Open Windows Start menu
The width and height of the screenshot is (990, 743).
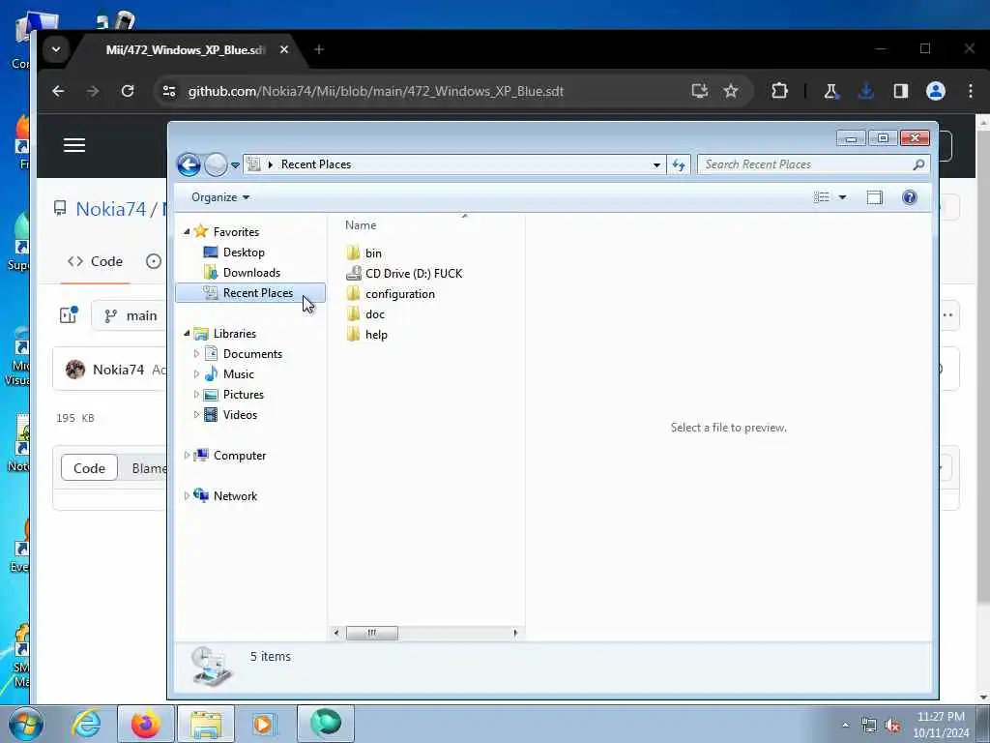click(25, 724)
